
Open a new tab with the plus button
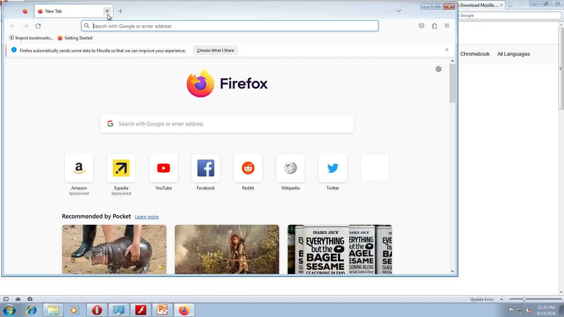[121, 11]
